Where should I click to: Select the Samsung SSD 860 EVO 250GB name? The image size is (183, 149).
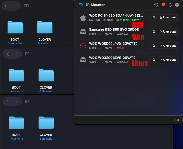[x=114, y=29]
